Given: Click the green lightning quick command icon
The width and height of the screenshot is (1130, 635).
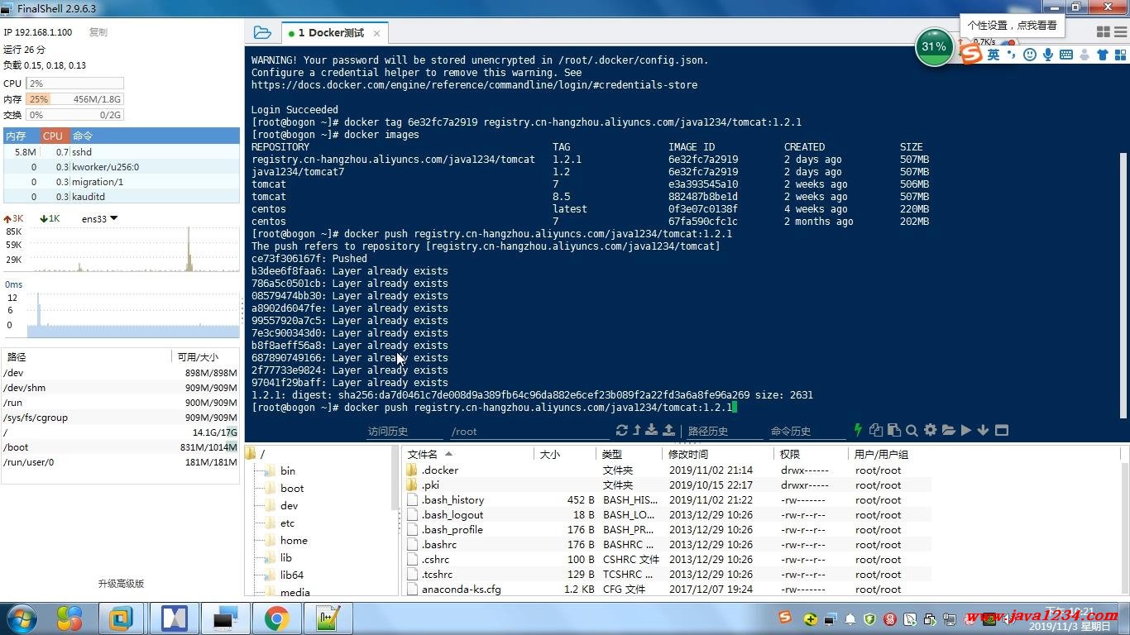Looking at the screenshot, I should (858, 430).
